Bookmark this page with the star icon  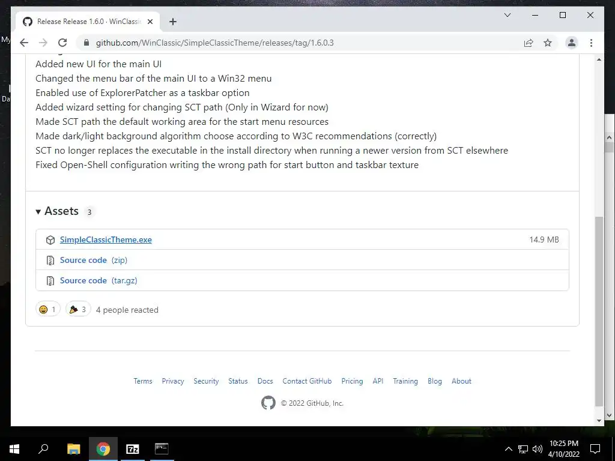coord(548,43)
